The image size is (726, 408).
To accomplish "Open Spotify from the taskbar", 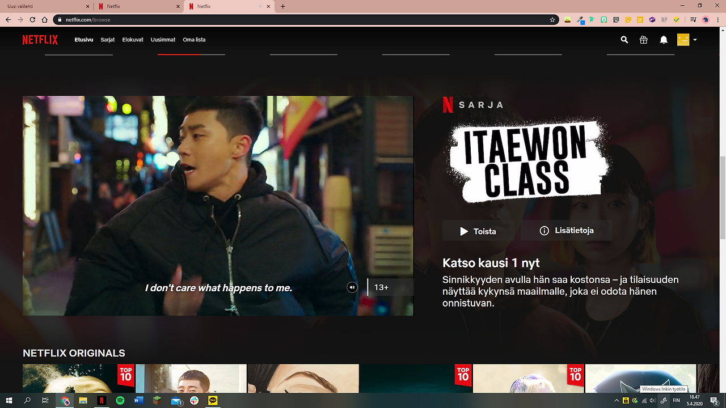I will (x=120, y=401).
